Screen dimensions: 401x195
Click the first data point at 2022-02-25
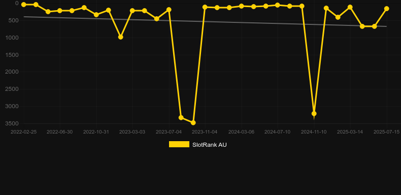[x=24, y=5]
